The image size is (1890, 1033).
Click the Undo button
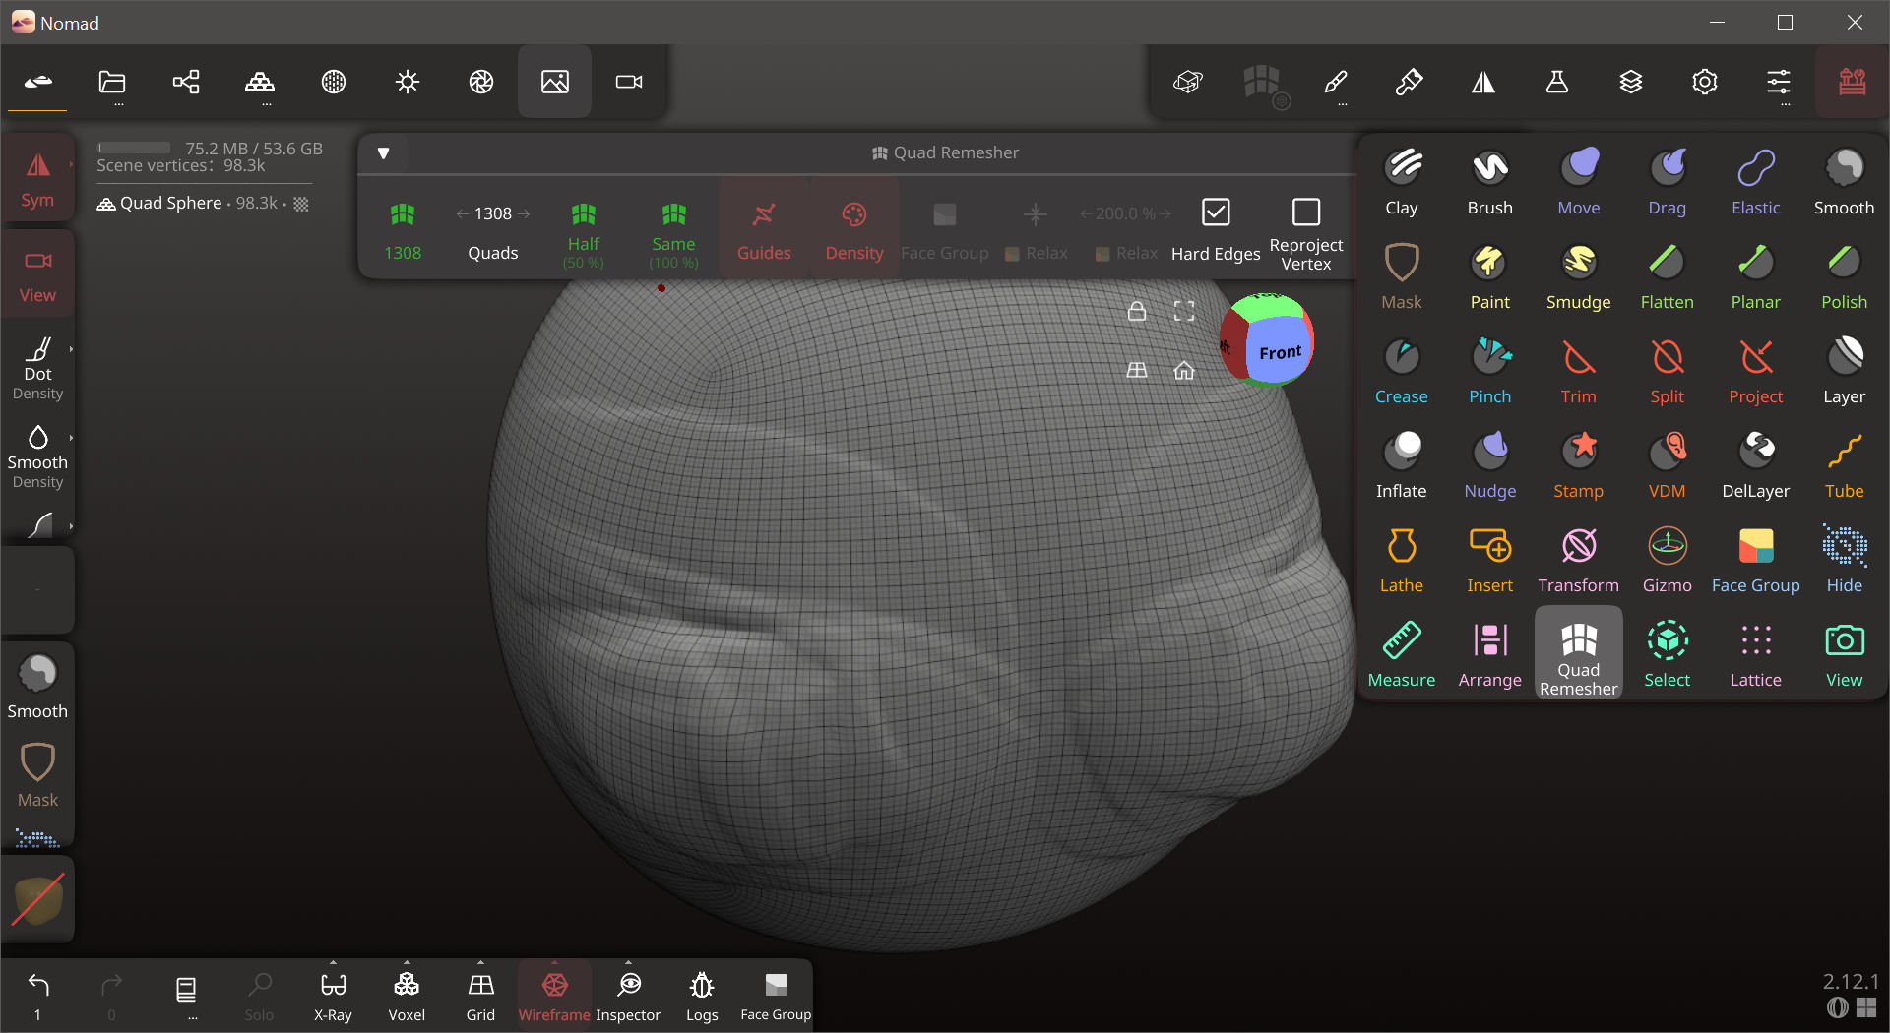click(38, 995)
